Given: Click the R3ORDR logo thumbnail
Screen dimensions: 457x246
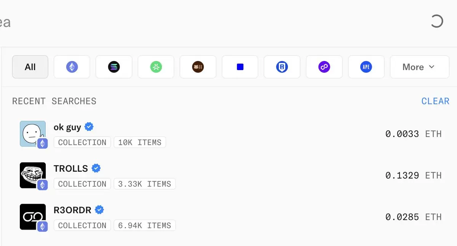Looking at the screenshot, I should (33, 217).
